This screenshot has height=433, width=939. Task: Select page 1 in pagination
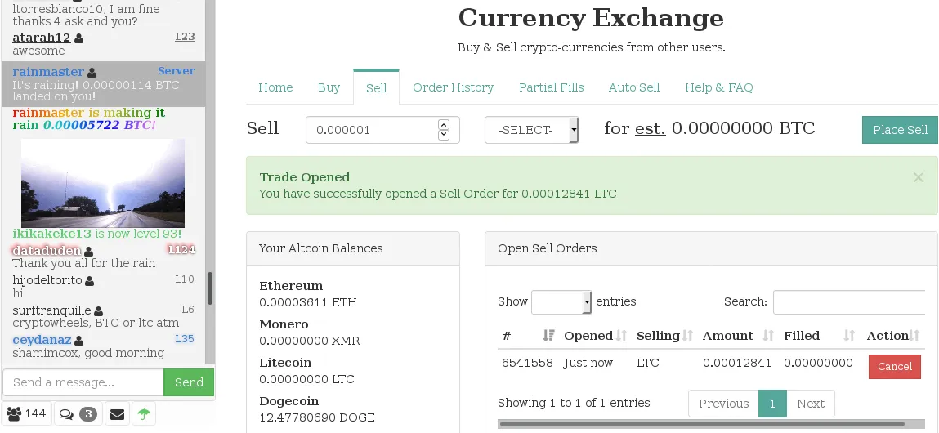click(x=772, y=404)
